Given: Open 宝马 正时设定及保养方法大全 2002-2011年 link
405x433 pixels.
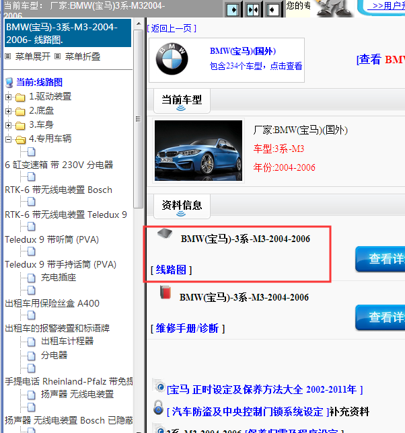Looking at the screenshot, I should point(264,390).
